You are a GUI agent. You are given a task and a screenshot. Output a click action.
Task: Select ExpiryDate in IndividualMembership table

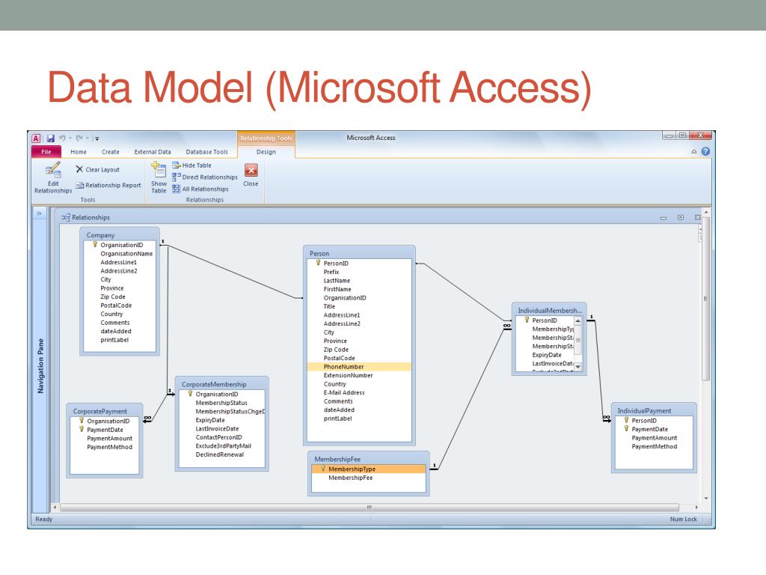click(x=547, y=355)
